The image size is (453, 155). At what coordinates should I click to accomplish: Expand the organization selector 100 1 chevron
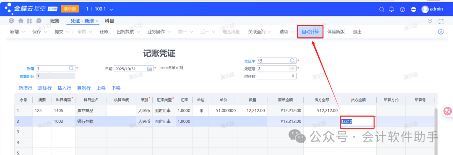coord(112,9)
